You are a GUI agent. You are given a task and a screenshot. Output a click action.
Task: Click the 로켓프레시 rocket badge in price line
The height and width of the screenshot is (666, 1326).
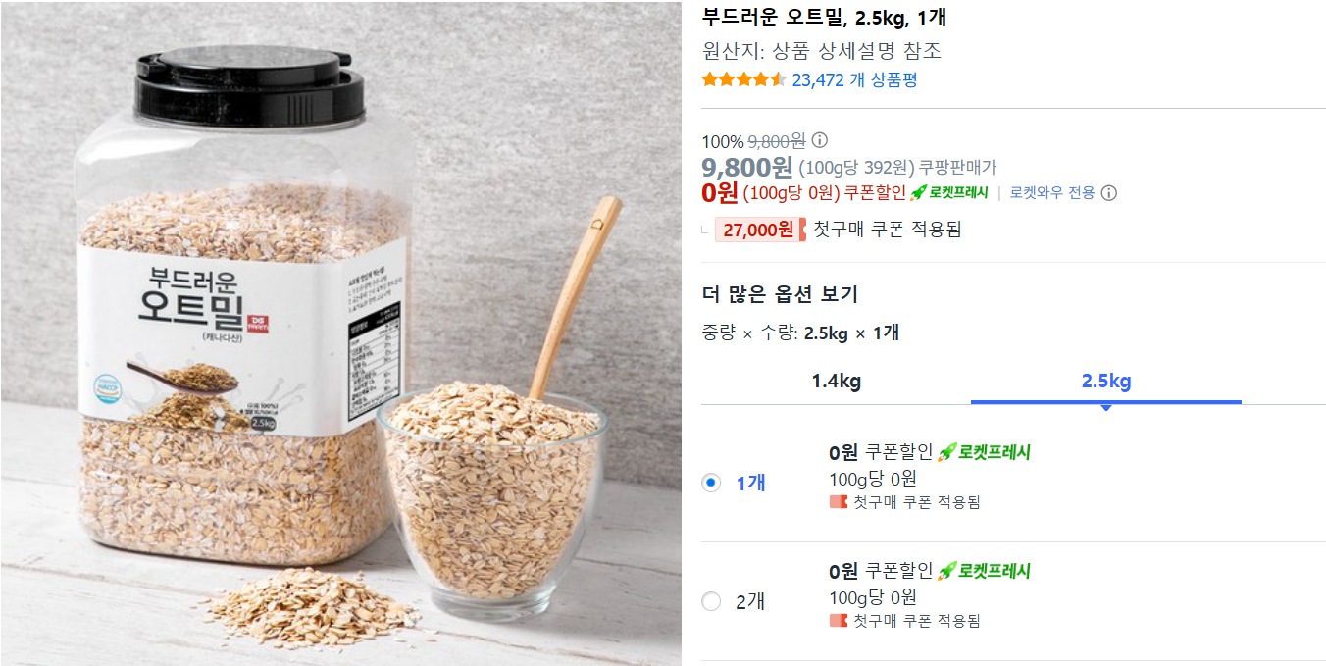(949, 193)
